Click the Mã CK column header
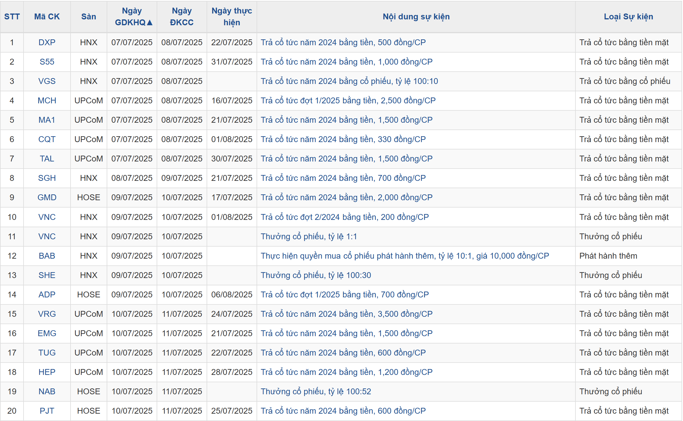Screen dimensions: 683x421 tap(47, 17)
